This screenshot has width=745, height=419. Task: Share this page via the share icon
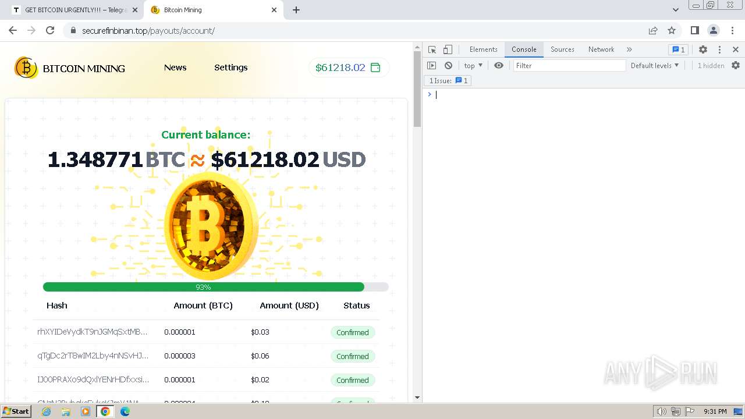point(653,30)
